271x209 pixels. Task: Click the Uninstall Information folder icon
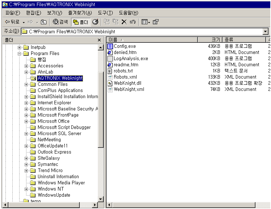(x=33, y=177)
